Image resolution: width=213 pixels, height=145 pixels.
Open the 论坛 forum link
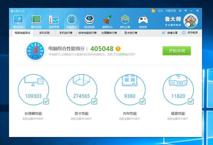[x=160, y=11]
